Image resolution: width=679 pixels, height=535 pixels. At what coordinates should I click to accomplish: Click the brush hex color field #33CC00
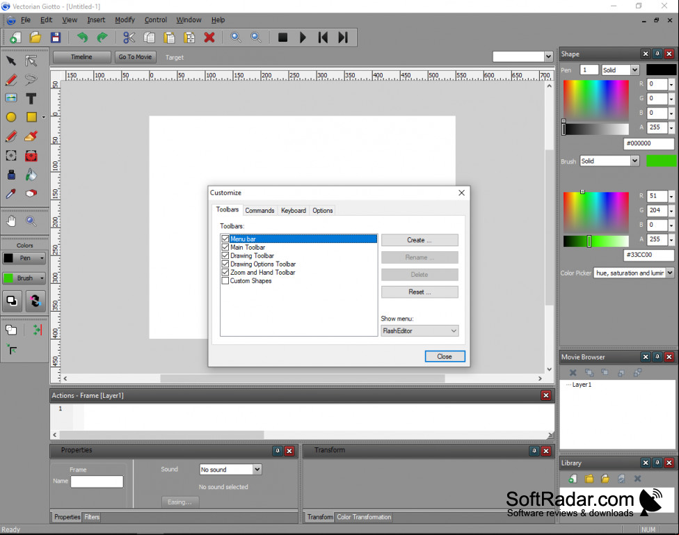pos(648,255)
